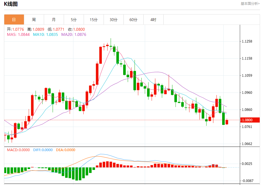Open the 60分 interval tab

click(133, 20)
